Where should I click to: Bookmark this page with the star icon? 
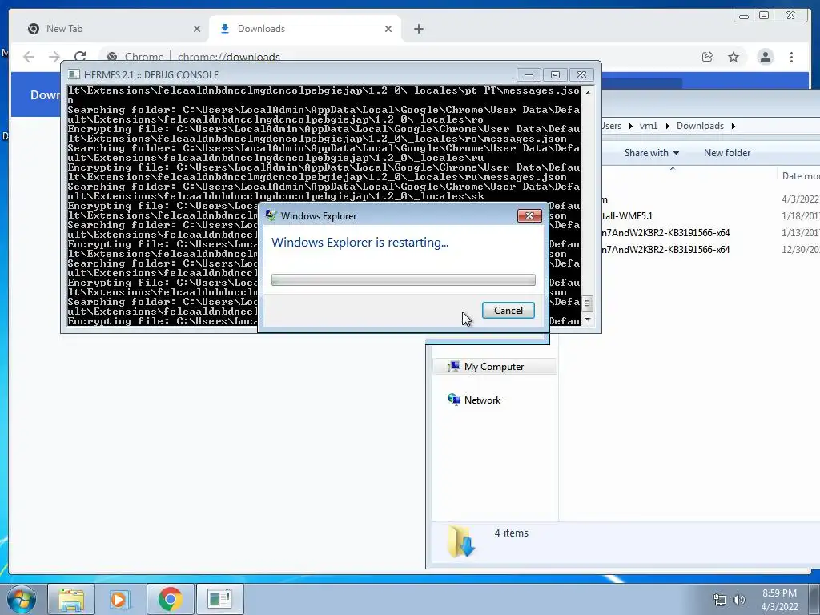[x=734, y=57]
